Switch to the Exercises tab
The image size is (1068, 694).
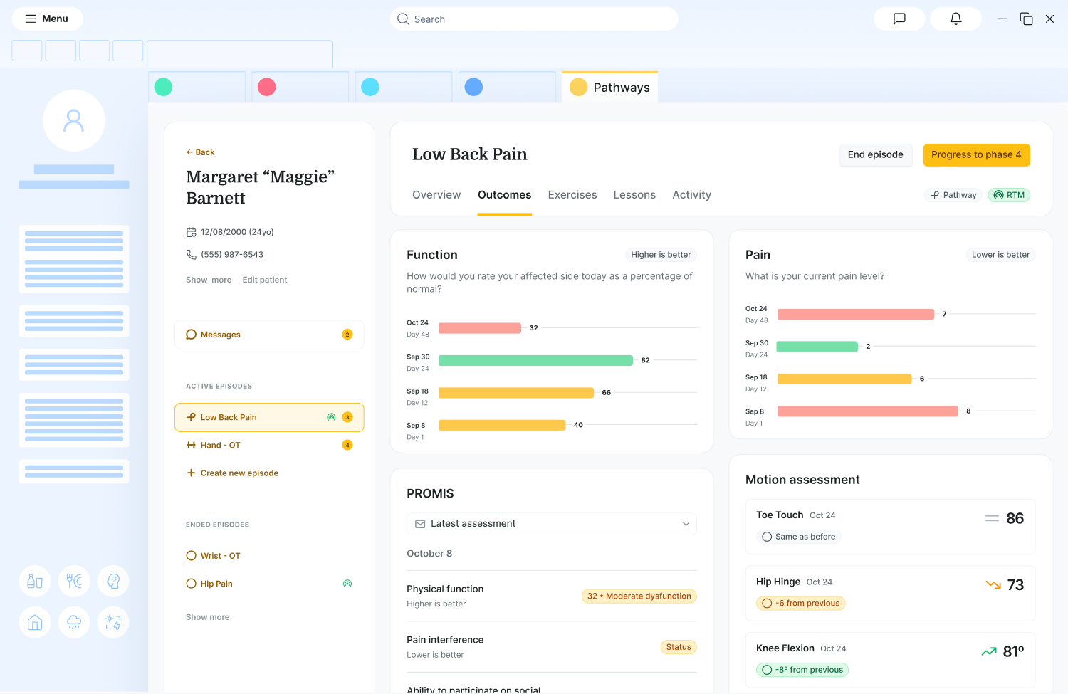click(x=572, y=194)
